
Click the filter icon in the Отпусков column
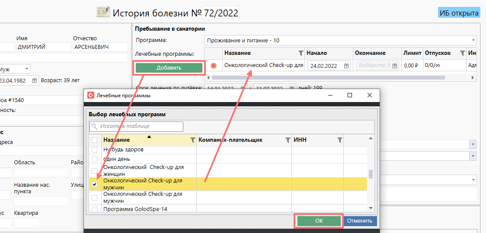pyautogui.click(x=462, y=53)
